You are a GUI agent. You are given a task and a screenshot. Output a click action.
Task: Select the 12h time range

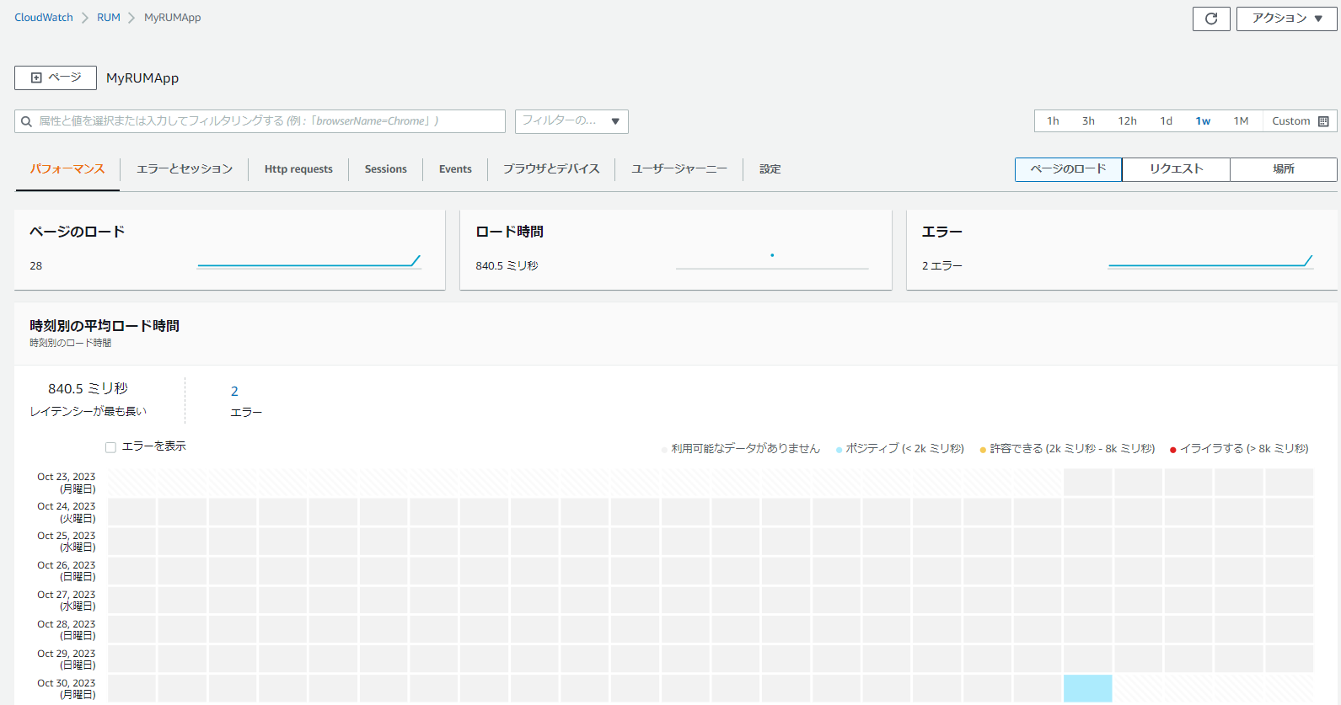pyautogui.click(x=1127, y=121)
